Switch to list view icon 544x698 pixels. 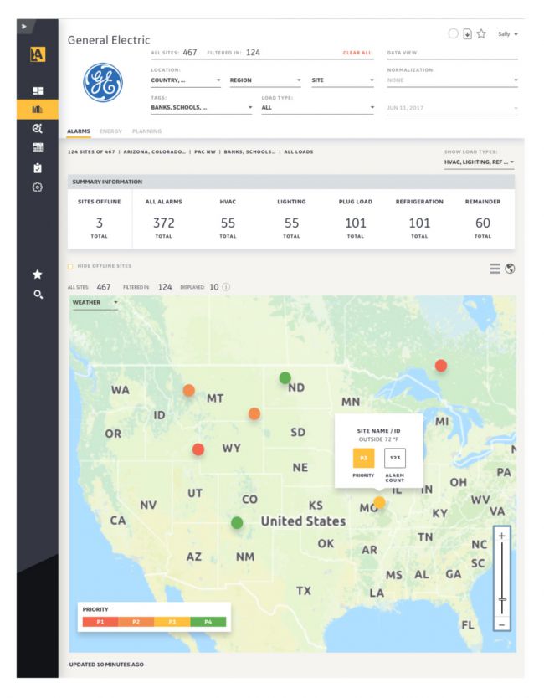click(495, 268)
